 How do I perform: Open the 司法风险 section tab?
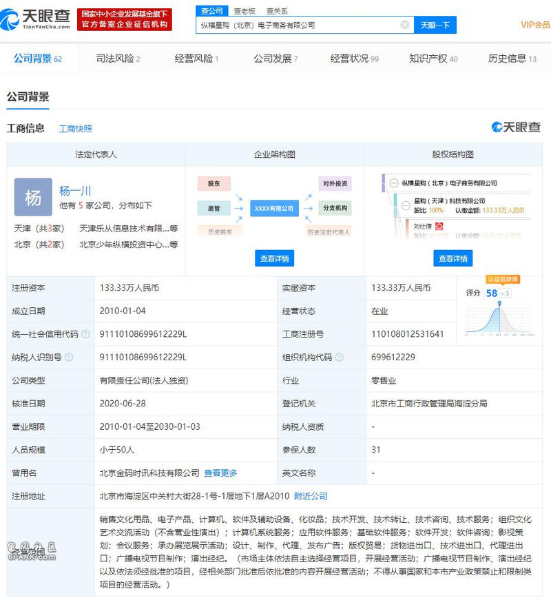click(118, 59)
